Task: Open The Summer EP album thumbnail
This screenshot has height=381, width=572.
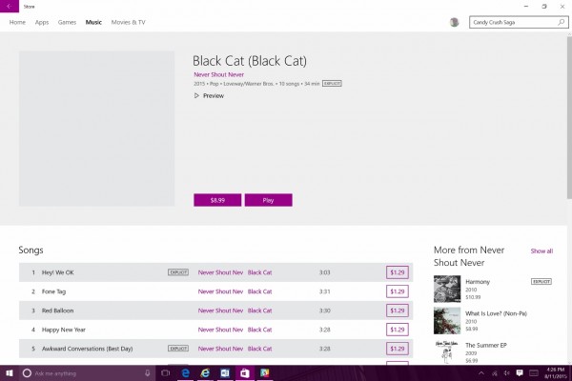Action: [x=447, y=351]
